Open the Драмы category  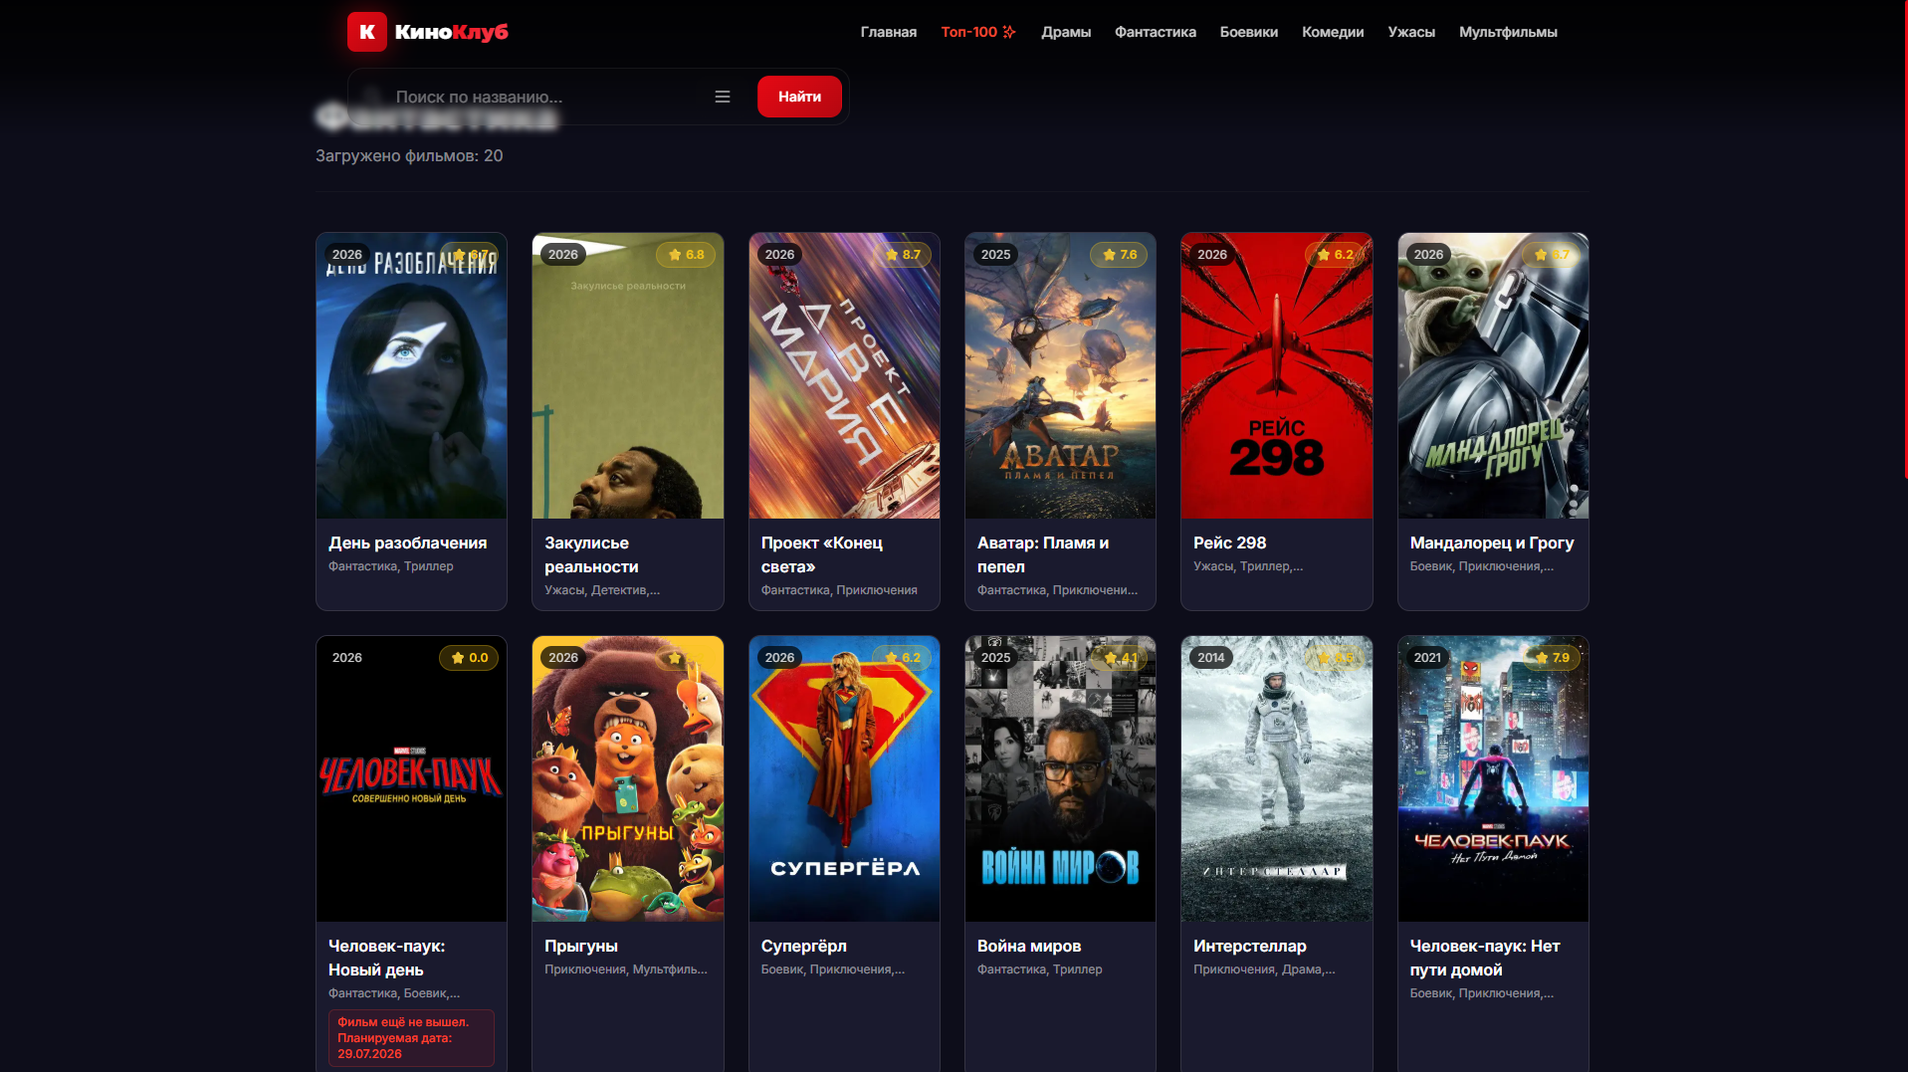point(1066,32)
